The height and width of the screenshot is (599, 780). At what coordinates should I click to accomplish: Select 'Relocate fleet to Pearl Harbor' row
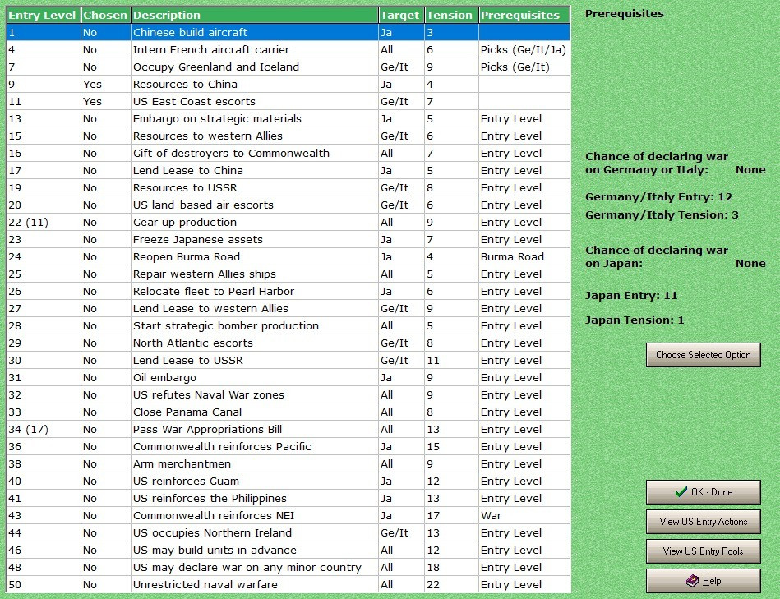coord(288,292)
